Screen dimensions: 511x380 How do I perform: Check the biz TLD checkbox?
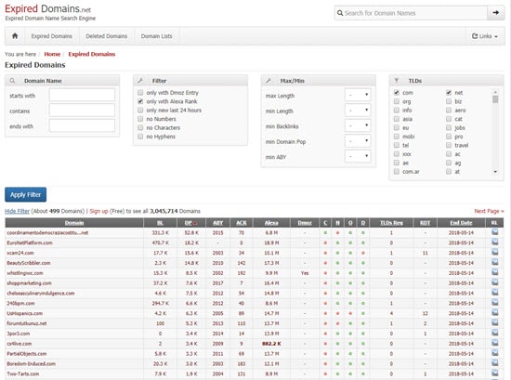coord(449,101)
